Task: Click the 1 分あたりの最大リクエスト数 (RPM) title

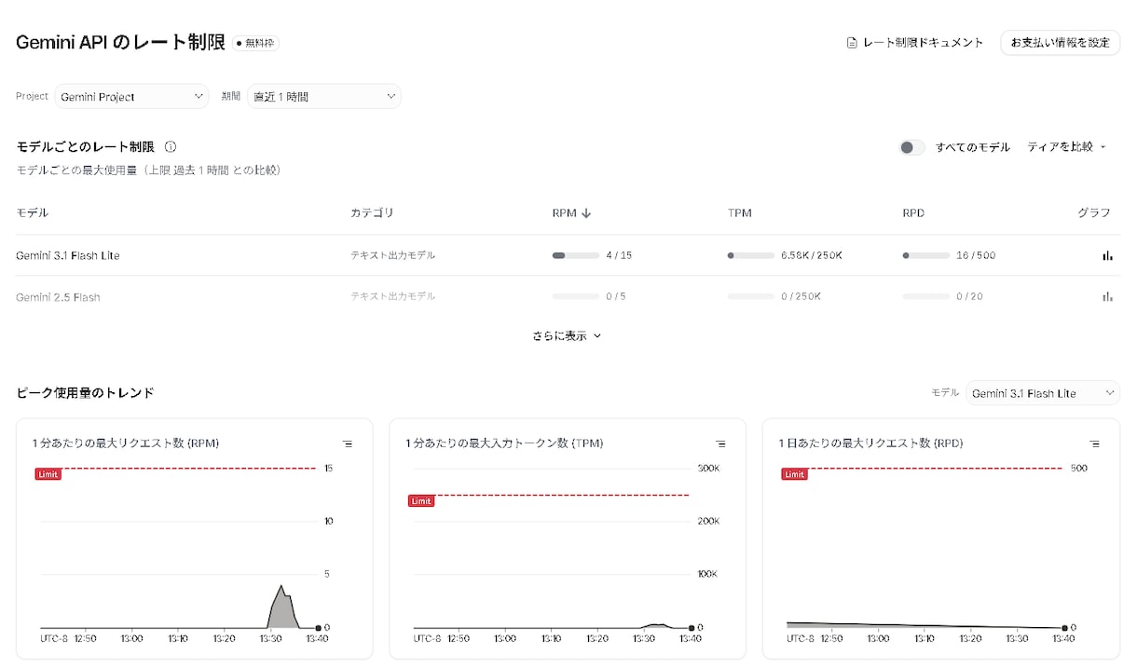Action: 126,443
